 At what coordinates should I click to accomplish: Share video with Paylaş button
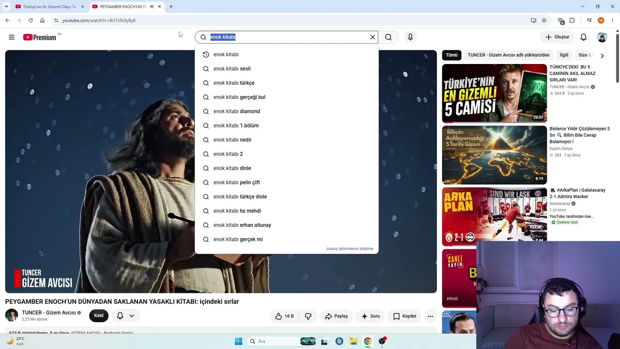336,316
